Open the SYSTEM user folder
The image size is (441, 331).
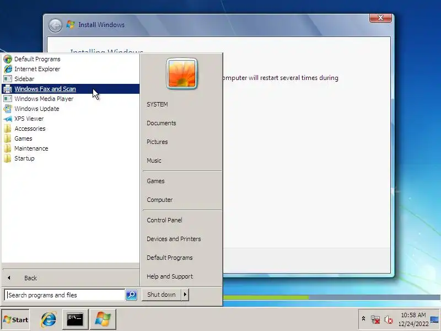point(157,104)
